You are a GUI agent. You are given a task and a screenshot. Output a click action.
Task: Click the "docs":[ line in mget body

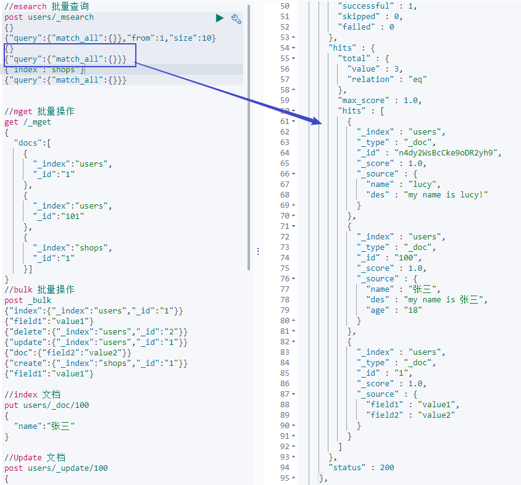click(x=32, y=143)
